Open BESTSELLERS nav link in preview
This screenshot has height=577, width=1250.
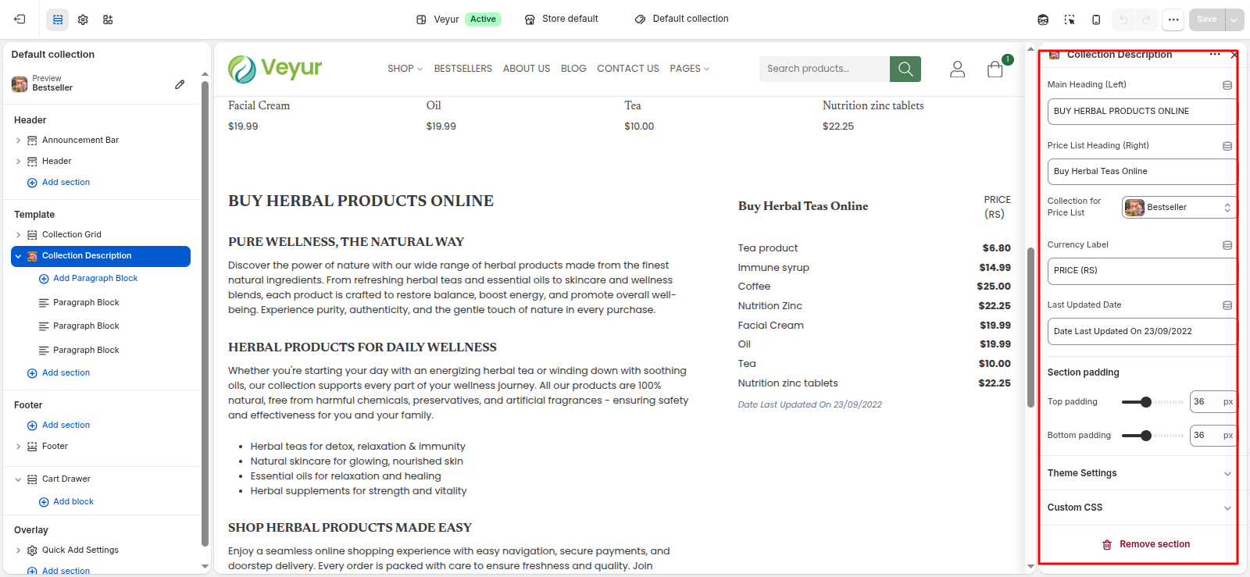pos(463,69)
